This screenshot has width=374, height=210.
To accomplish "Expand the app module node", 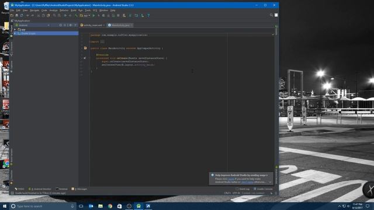I will tap(15, 30).
